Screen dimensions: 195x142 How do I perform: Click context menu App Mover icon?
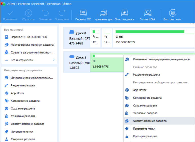click(x=127, y=90)
